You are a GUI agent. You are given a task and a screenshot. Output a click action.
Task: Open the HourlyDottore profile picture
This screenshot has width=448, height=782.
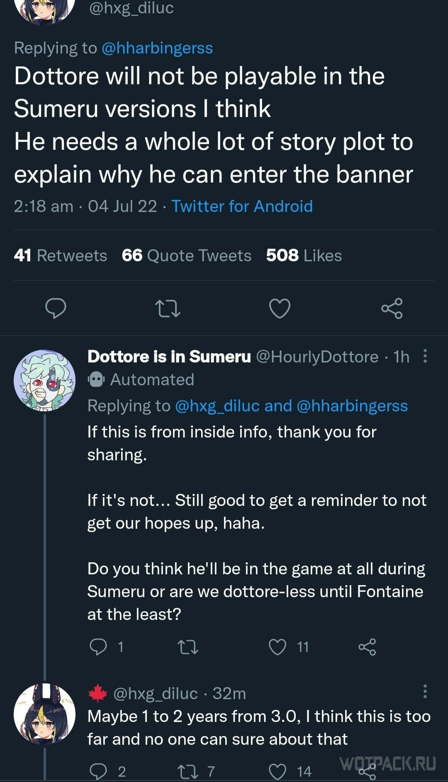(x=45, y=380)
